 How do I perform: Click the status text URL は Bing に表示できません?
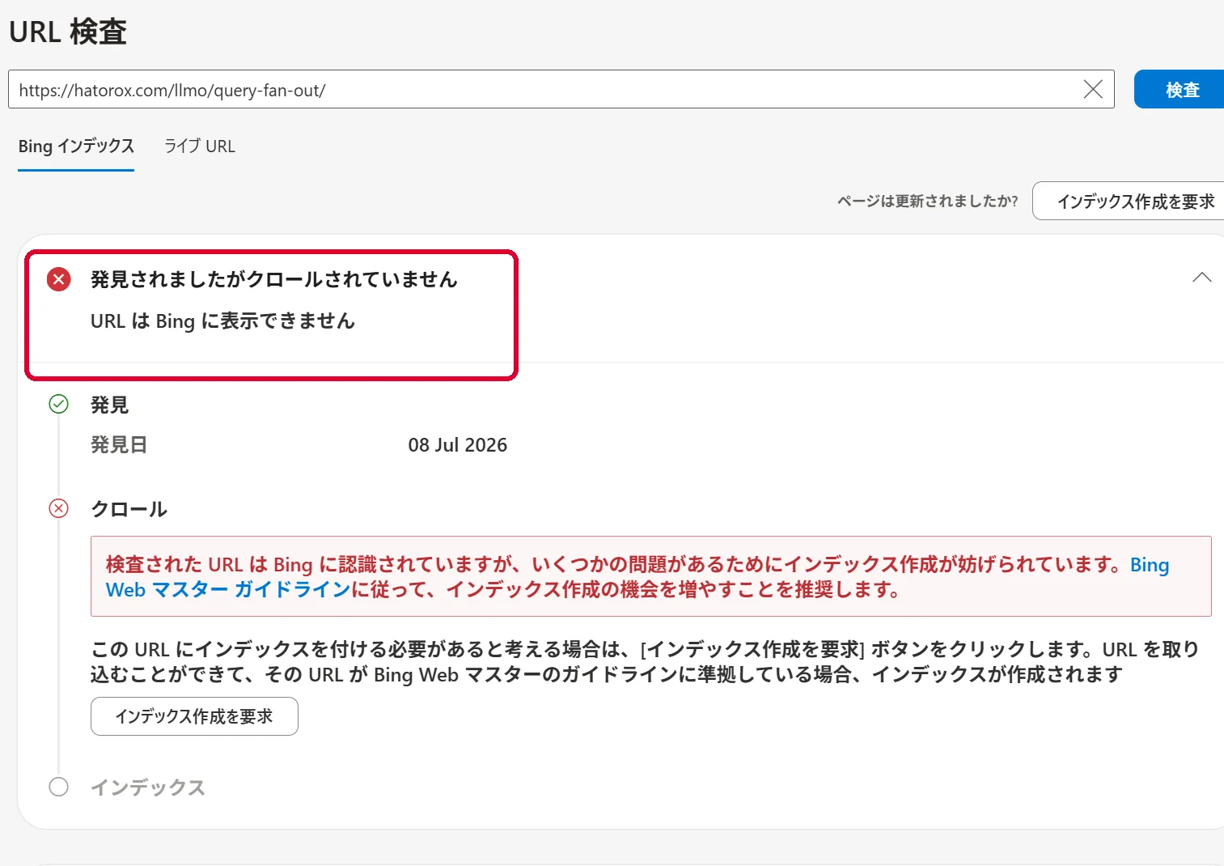pyautogui.click(x=222, y=321)
